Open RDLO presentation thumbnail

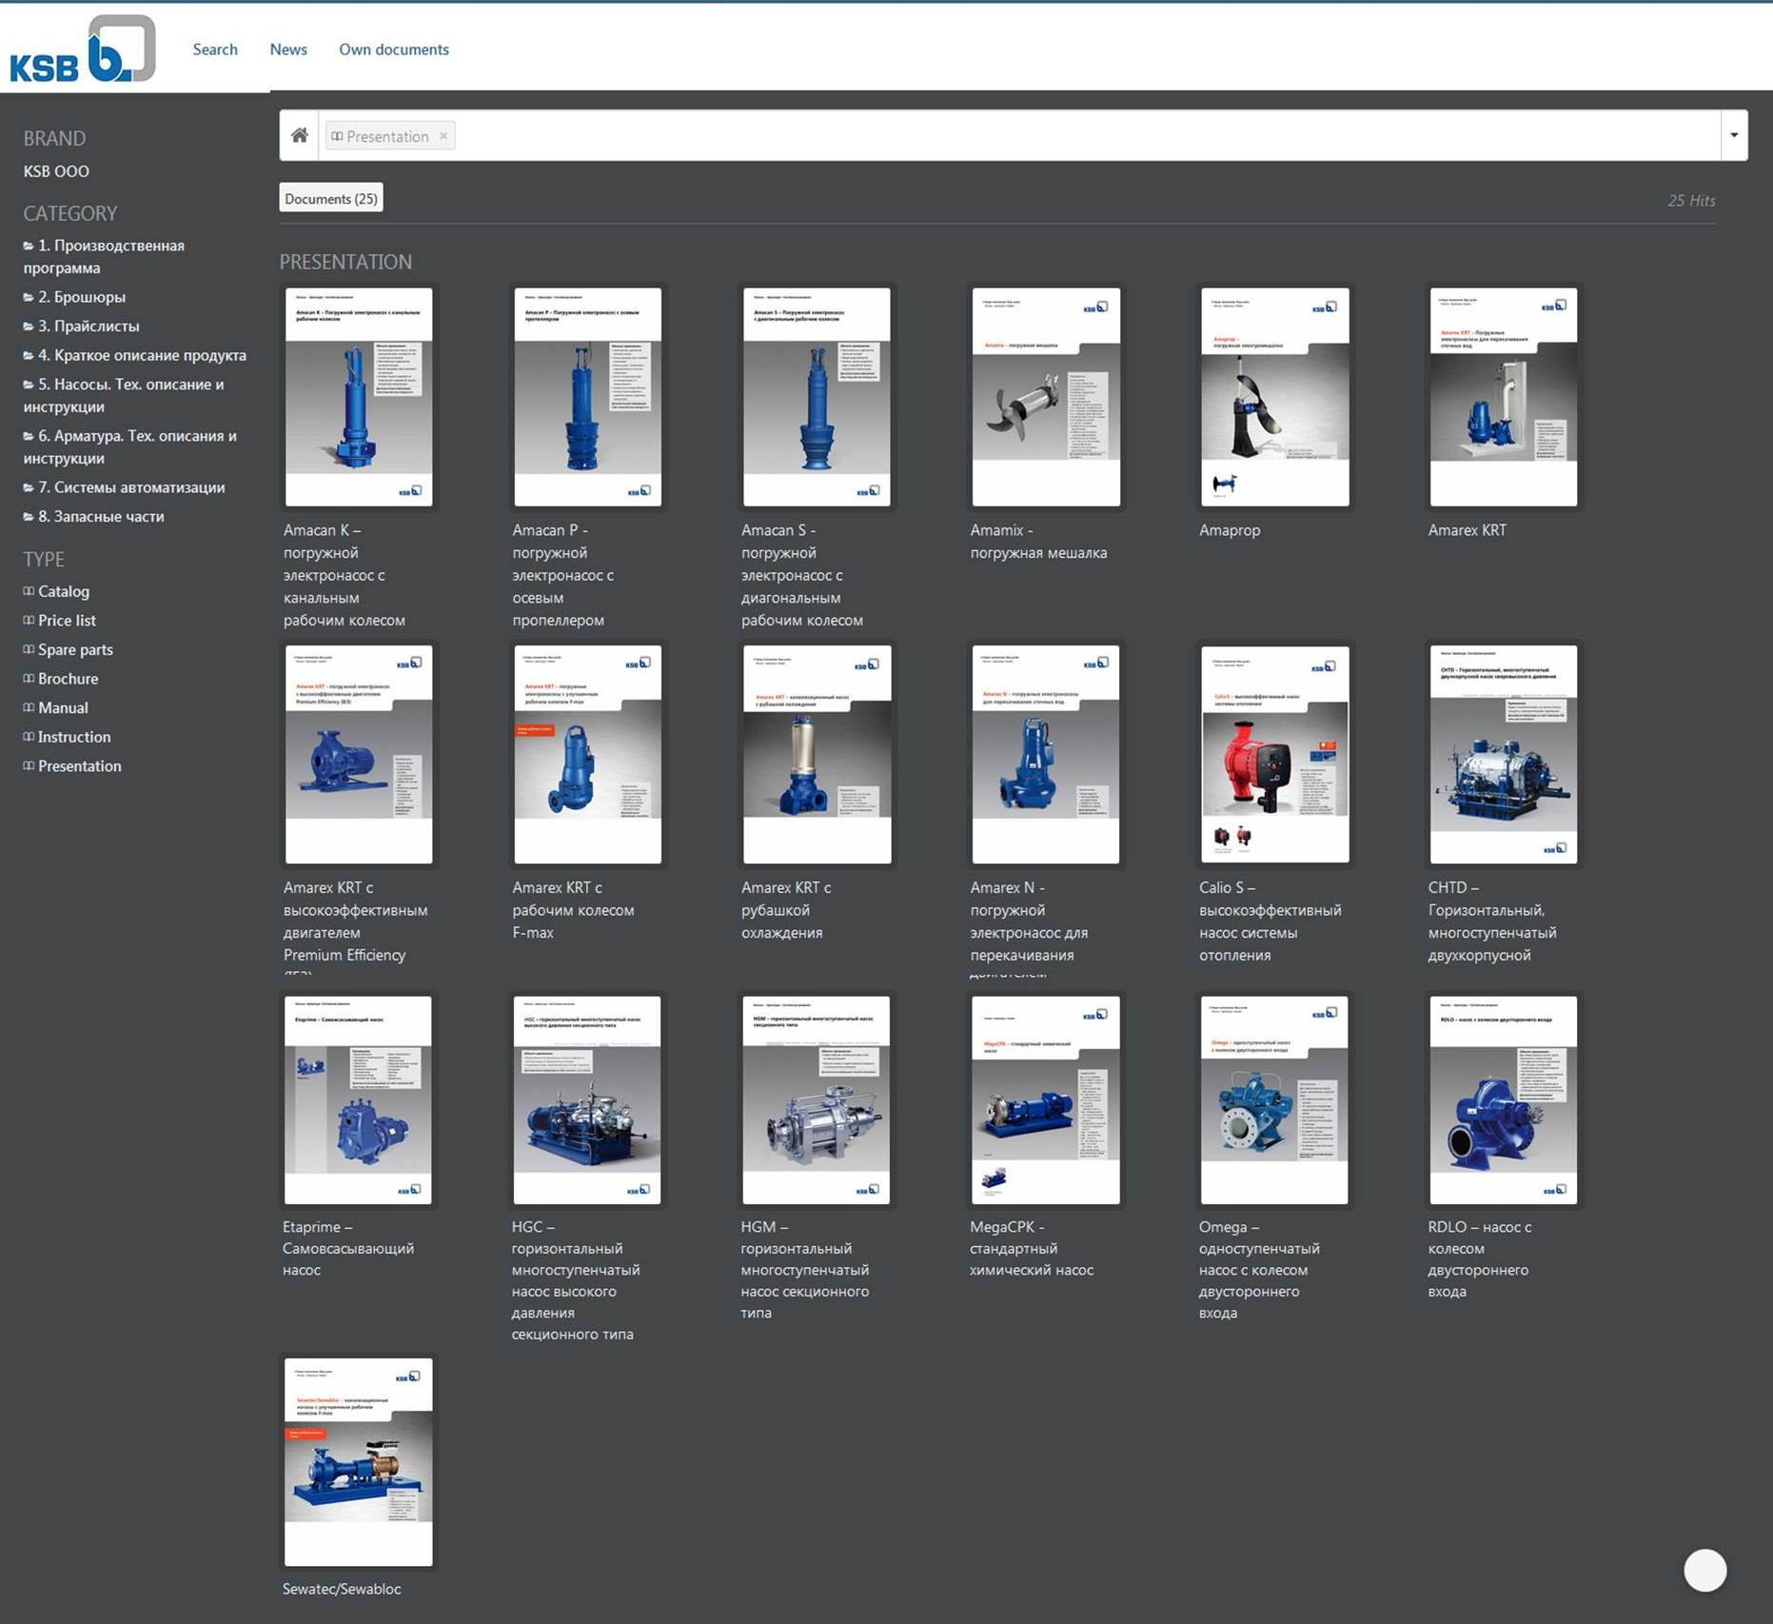coord(1504,1100)
